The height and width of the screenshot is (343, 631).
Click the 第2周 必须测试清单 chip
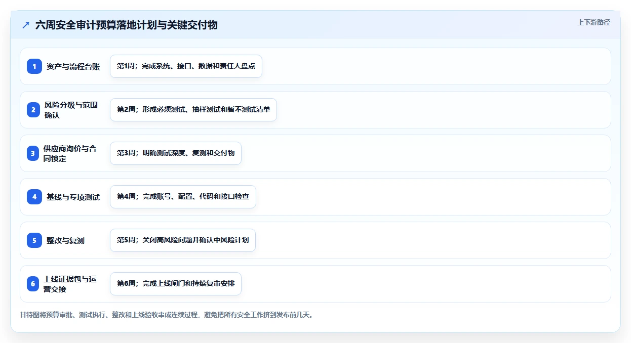(x=193, y=110)
